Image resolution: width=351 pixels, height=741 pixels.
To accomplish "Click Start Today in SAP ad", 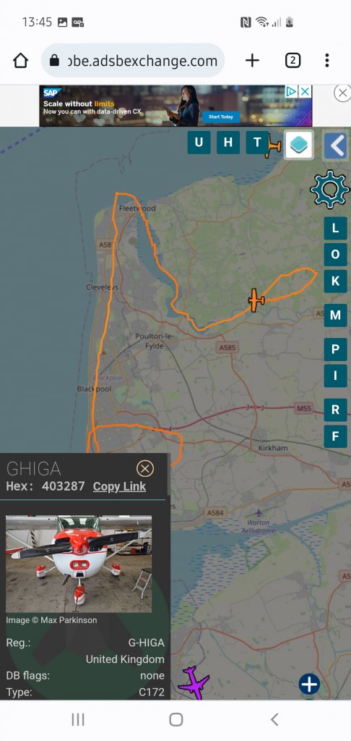I will click(x=221, y=117).
